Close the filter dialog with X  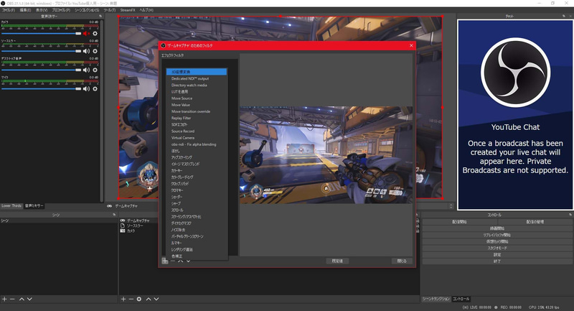[411, 45]
